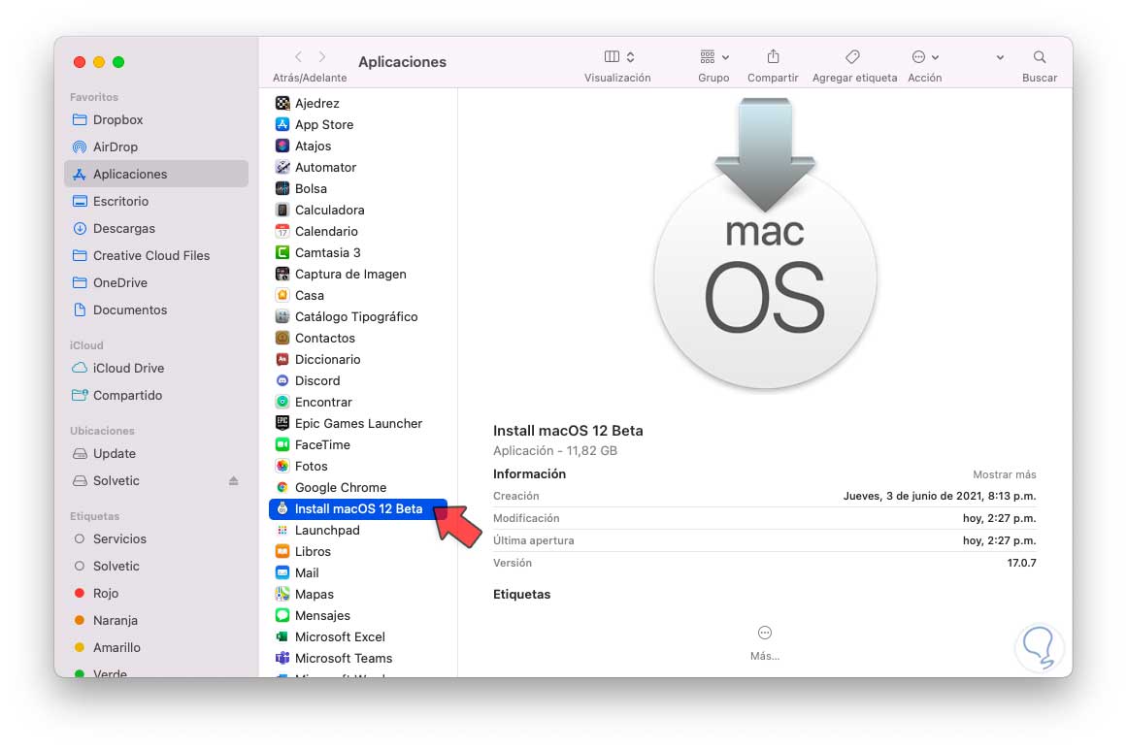Open Documentos in the sidebar
The width and height of the screenshot is (1127, 749).
[x=156, y=310]
